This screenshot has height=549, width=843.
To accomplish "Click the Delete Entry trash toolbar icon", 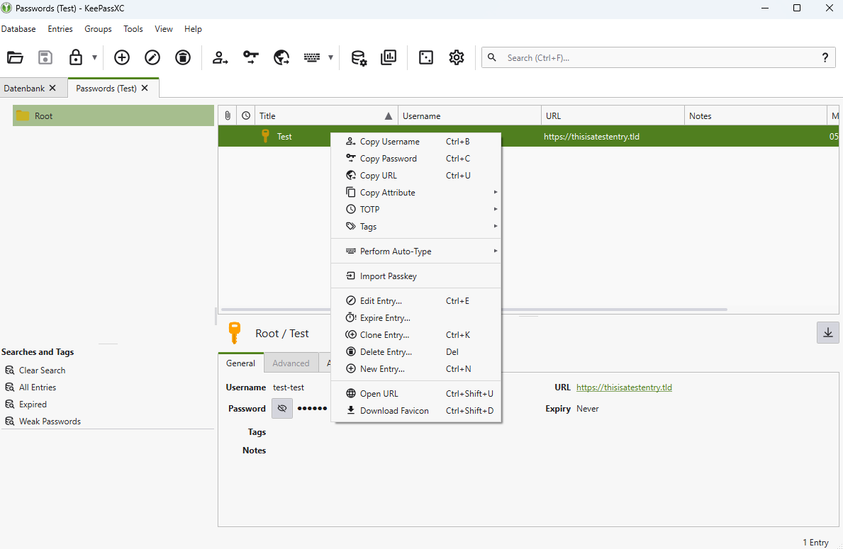I will [183, 58].
